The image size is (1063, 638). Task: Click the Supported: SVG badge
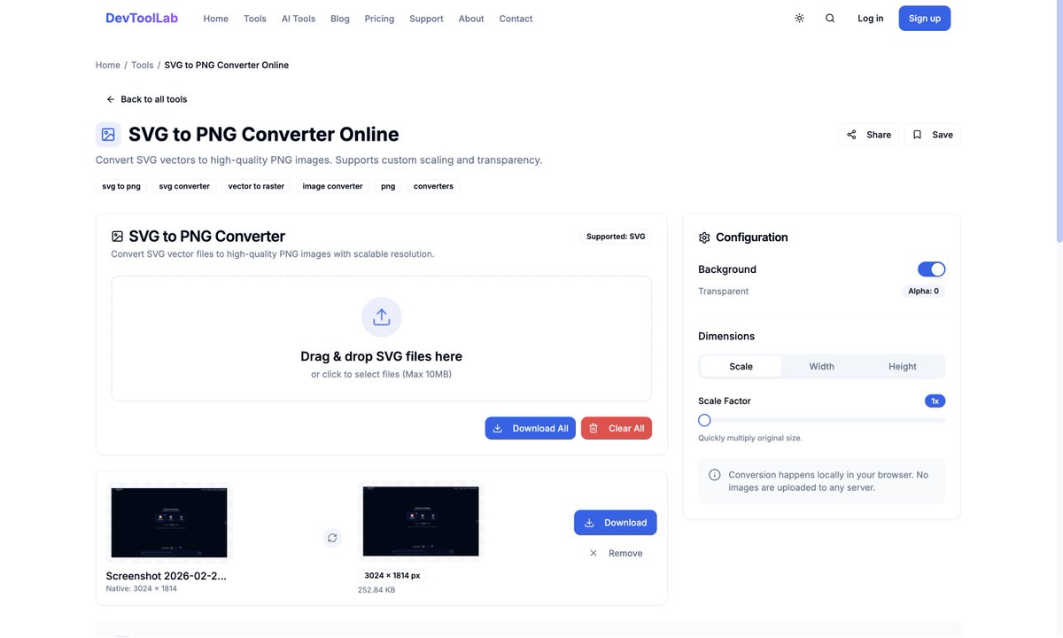(x=616, y=237)
